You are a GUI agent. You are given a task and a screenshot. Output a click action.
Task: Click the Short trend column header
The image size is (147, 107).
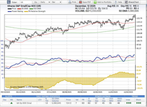pos(138,100)
